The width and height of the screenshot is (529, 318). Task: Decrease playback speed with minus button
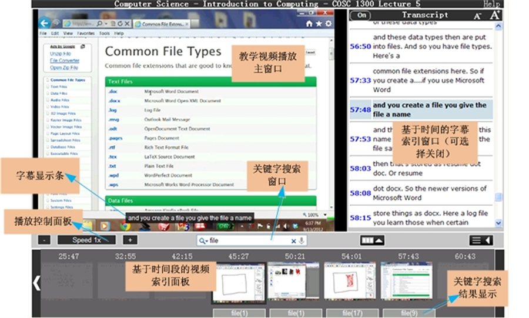(45, 240)
